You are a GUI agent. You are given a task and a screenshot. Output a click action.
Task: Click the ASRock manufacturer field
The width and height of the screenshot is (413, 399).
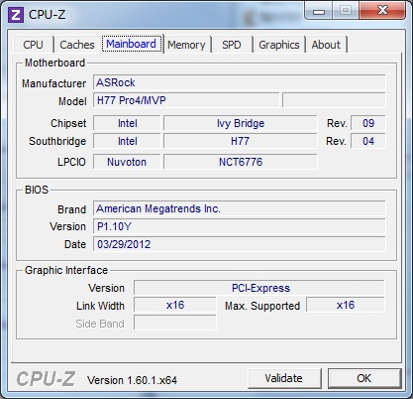point(240,82)
